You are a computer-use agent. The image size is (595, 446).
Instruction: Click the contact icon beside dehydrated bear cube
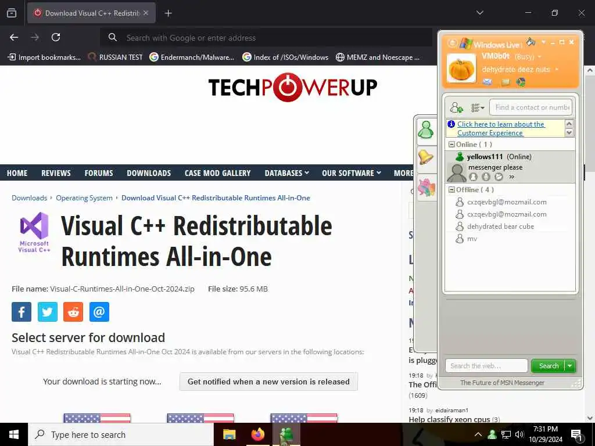tap(460, 226)
